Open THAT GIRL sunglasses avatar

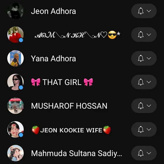[16, 82]
